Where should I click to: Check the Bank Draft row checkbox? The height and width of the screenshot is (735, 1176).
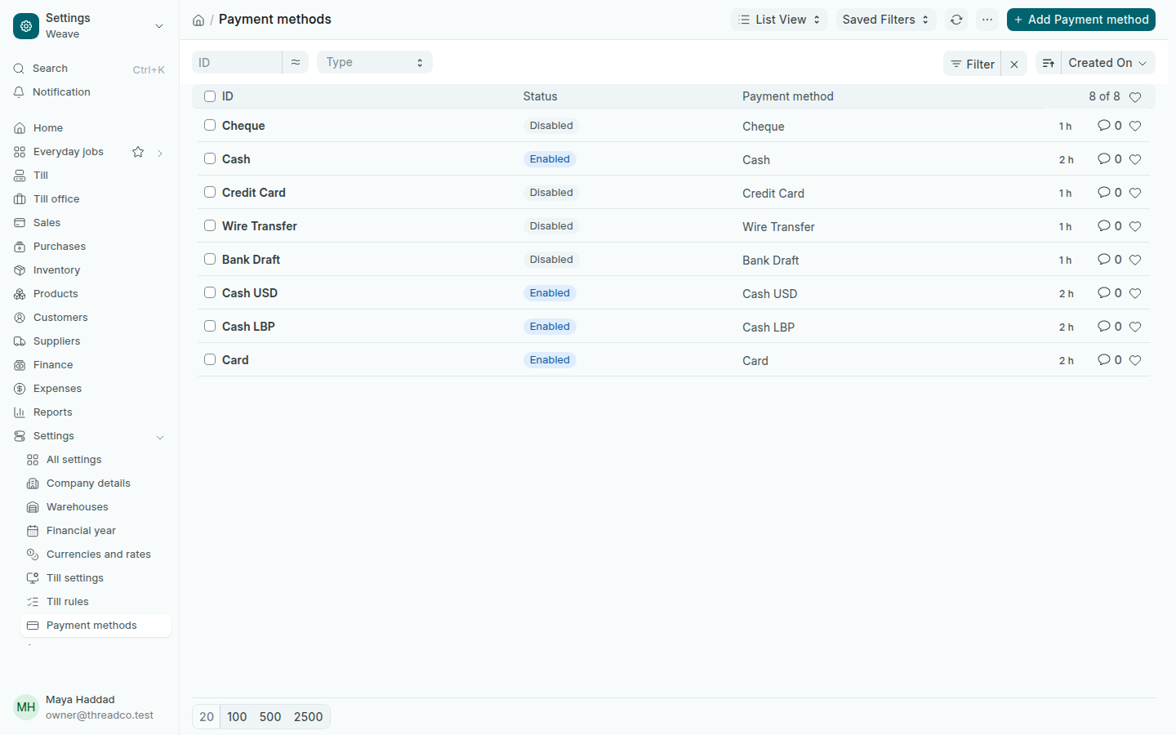click(210, 259)
